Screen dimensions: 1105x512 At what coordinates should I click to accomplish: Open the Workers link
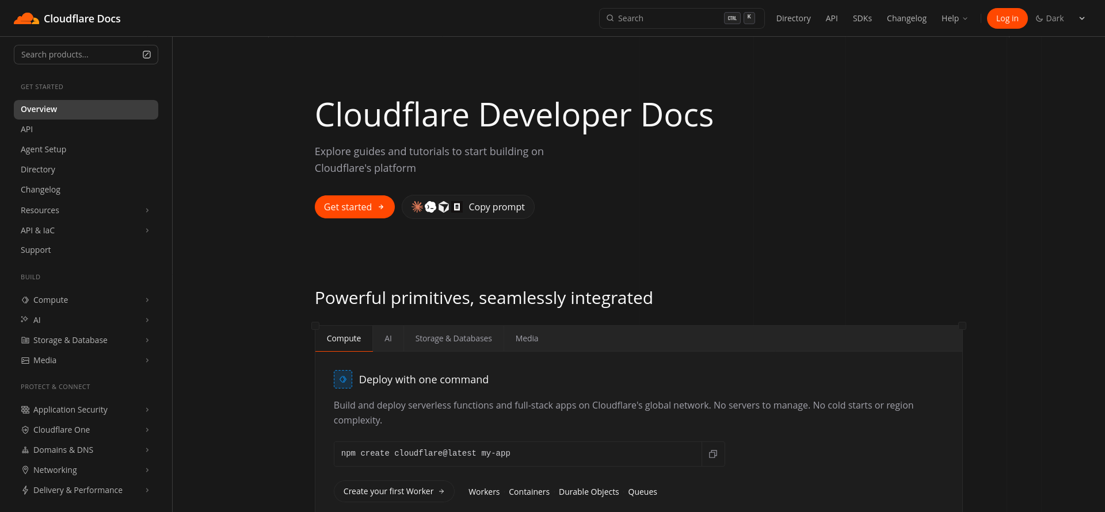click(484, 492)
